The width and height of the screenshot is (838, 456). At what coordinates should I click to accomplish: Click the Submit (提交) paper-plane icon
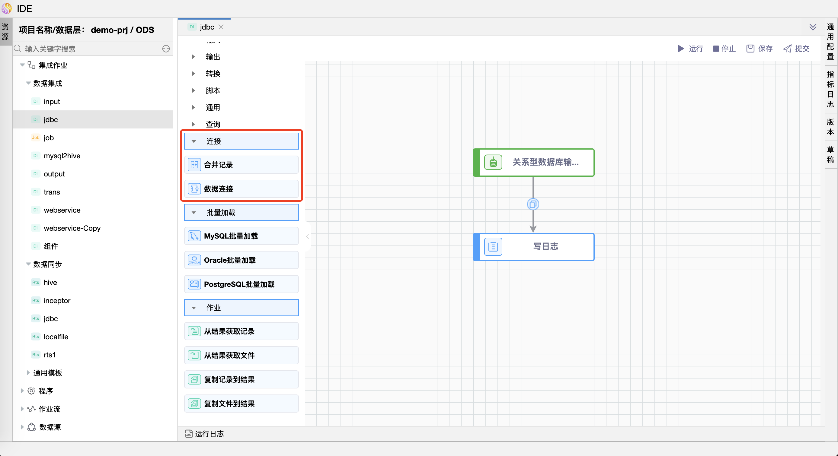point(787,49)
